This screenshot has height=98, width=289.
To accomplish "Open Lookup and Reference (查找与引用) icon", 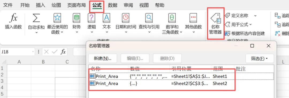I will (149, 18).
